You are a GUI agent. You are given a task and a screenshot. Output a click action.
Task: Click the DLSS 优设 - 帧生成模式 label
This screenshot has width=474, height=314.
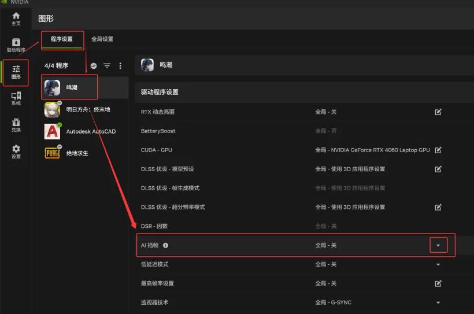tap(170, 188)
